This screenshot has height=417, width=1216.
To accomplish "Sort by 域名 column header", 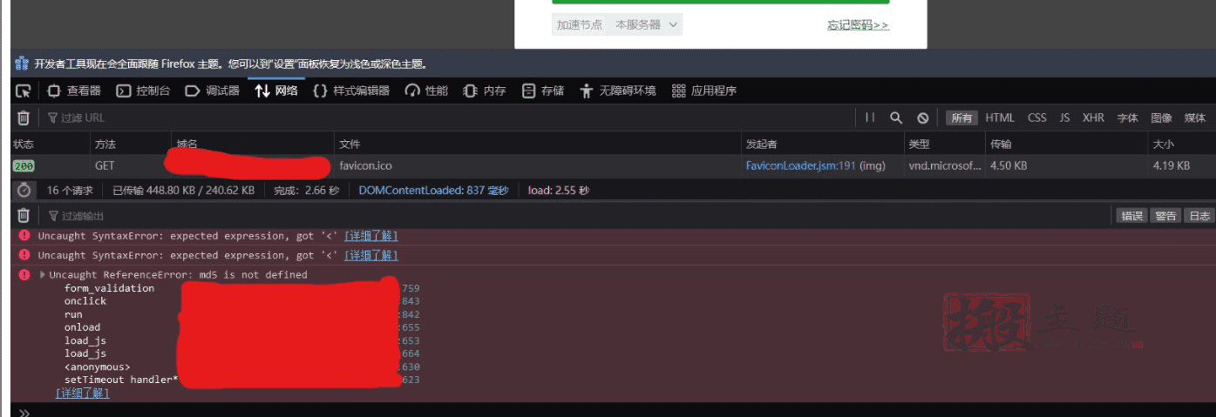I will tap(252, 144).
